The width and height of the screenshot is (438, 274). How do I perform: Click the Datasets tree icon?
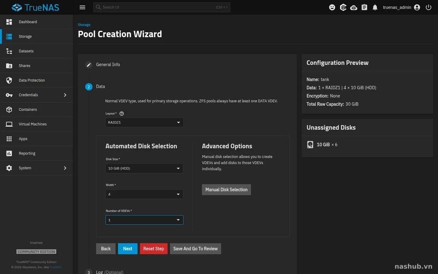point(9,51)
